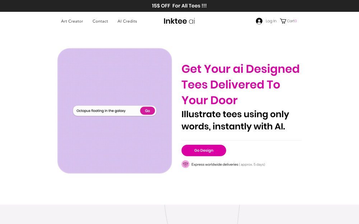Click the shopping cart icon
The height and width of the screenshot is (224, 359).
pyautogui.click(x=283, y=21)
